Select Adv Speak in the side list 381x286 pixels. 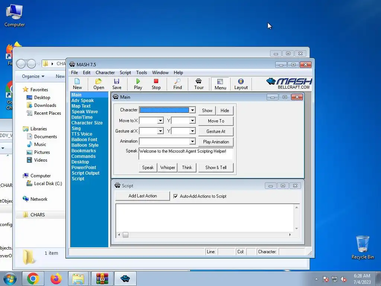(x=83, y=101)
